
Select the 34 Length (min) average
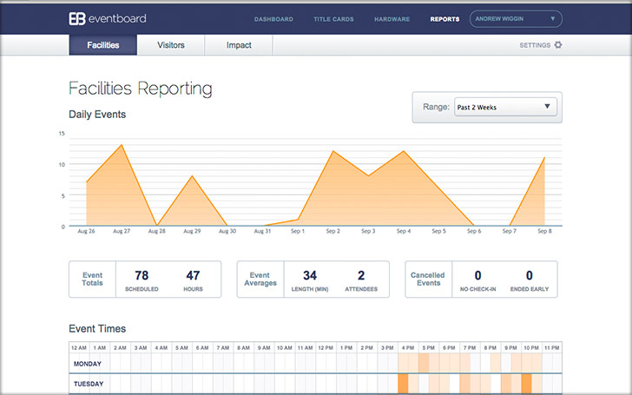(310, 280)
